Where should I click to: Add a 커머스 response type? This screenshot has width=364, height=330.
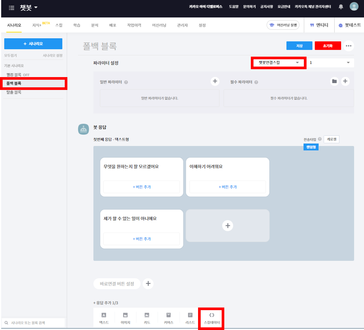[x=168, y=318]
